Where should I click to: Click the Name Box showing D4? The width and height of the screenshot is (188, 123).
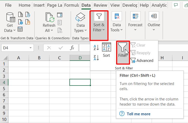pyautogui.click(x=15, y=48)
